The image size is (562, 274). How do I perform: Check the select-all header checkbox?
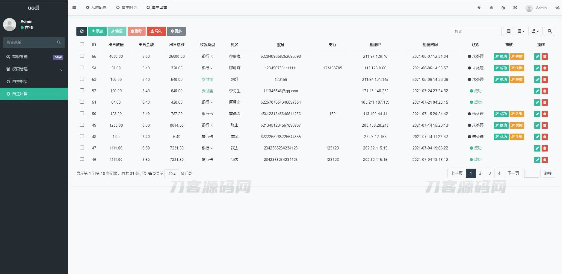point(82,44)
